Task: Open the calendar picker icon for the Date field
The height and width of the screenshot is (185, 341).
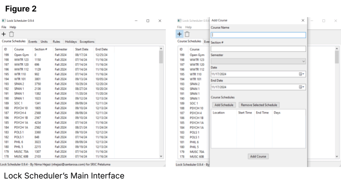Action: 301,74
